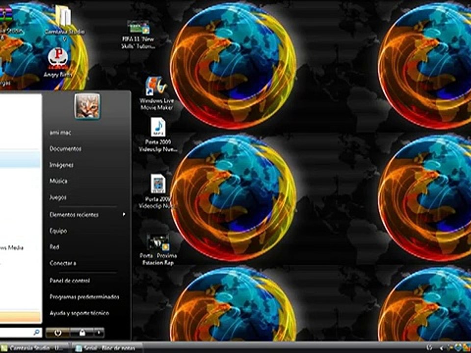Open the 'ami mac' user folder
The image size is (471, 353).
pyautogui.click(x=60, y=132)
